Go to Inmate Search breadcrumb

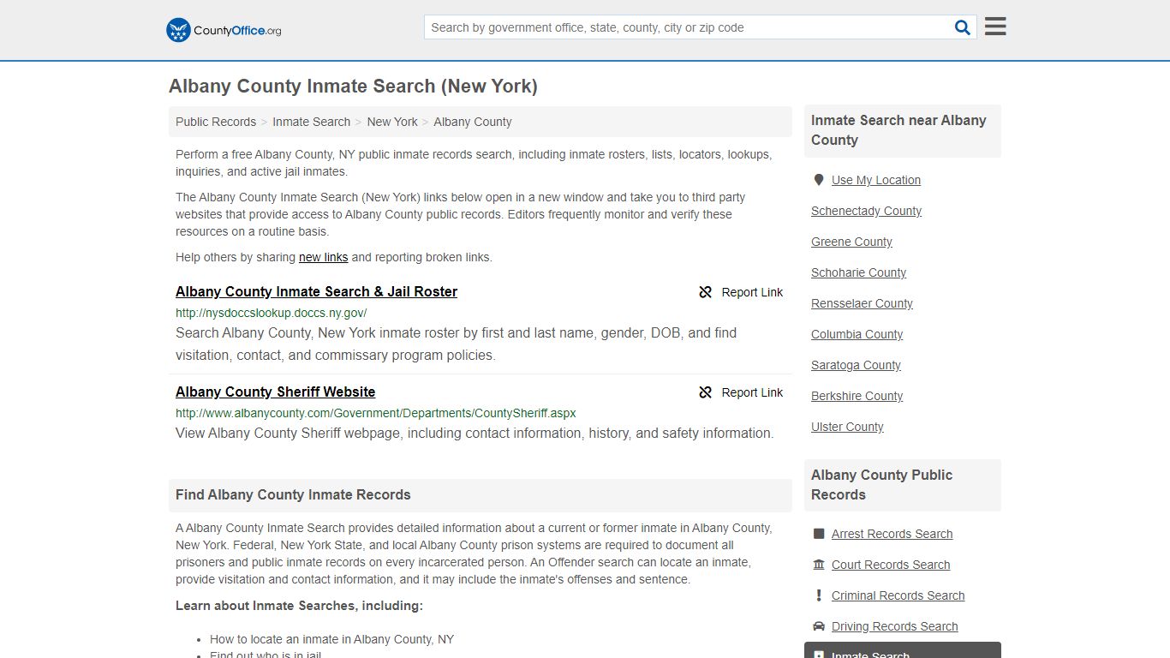point(311,122)
